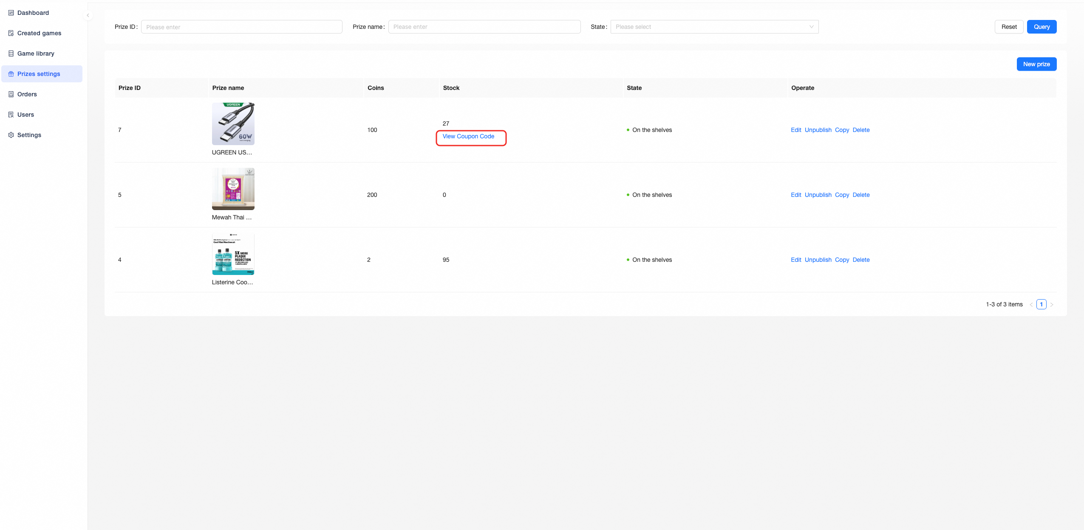Screen dimensions: 1084x530
Task: Select page 1 in pagination
Action: click(1041, 304)
